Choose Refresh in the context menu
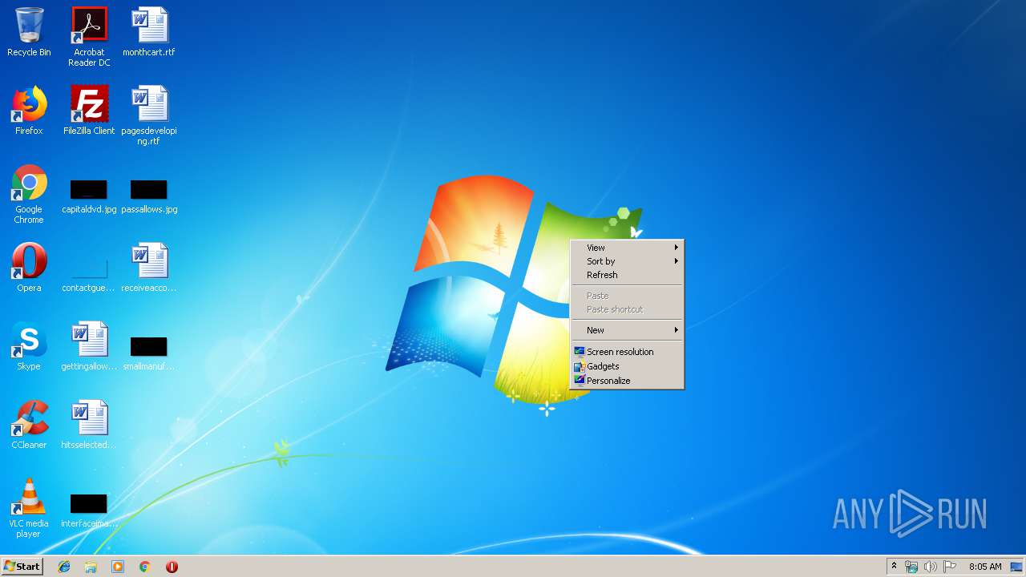This screenshot has width=1026, height=577. (627, 275)
